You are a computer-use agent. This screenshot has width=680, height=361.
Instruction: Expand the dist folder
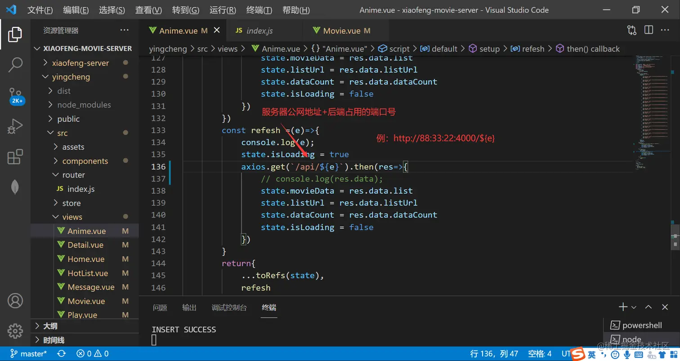click(x=85, y=91)
